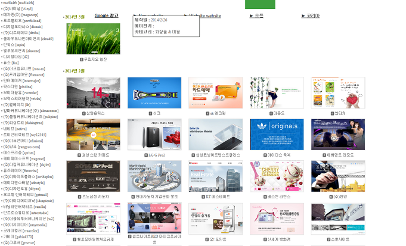Viewport: 406px width, 246px height.
Task: Open the [vi-nyl] sidebar link
Action: click(18, 9)
